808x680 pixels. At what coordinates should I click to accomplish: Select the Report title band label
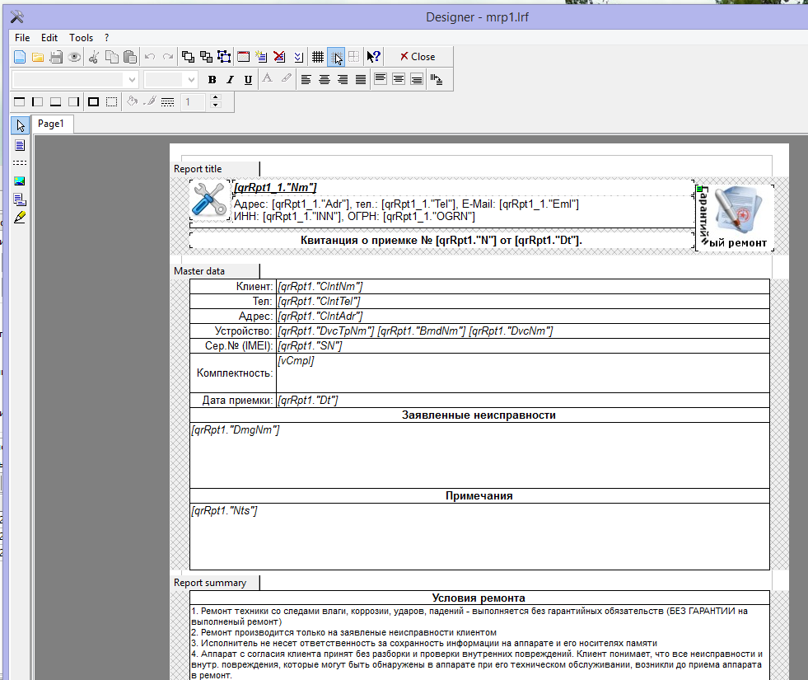click(x=216, y=169)
